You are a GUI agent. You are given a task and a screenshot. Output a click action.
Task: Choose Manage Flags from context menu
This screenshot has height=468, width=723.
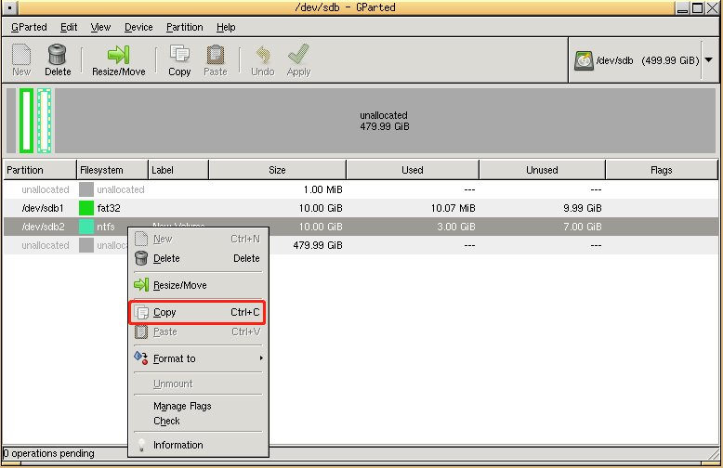click(x=182, y=406)
